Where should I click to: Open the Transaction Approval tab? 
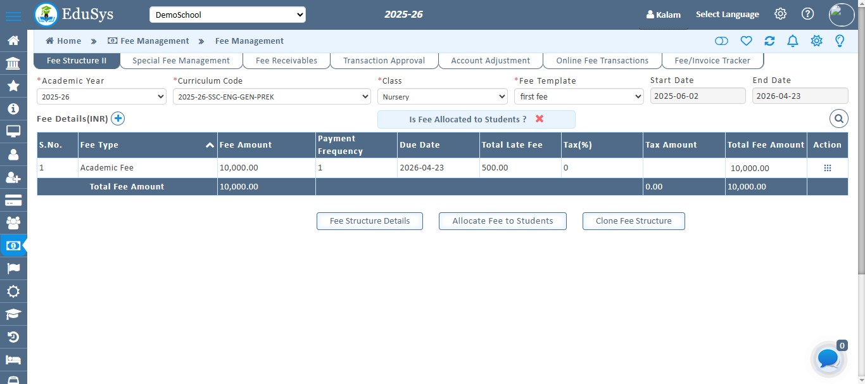point(384,60)
